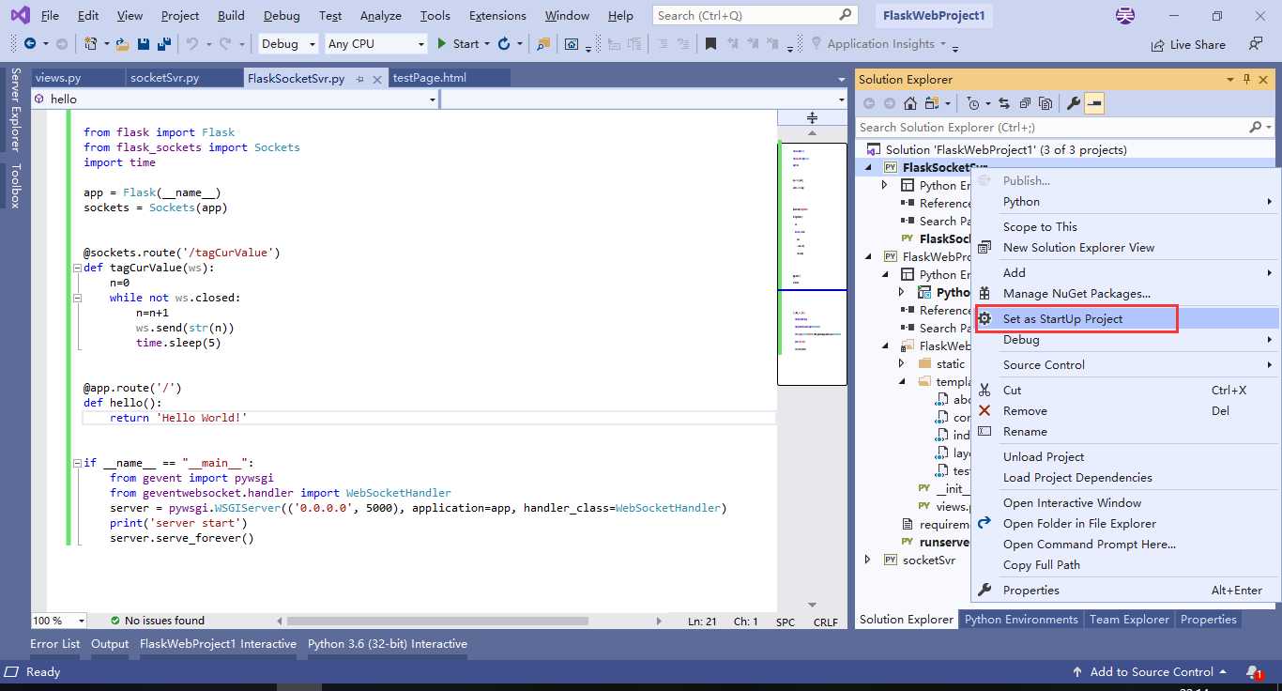Click the Find in Files icon
The height and width of the screenshot is (691, 1282).
[542, 43]
